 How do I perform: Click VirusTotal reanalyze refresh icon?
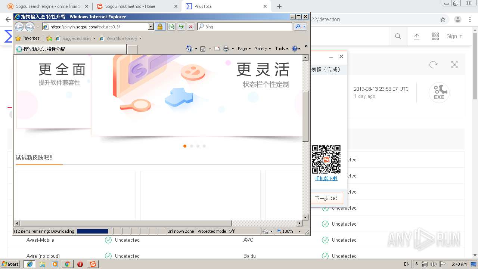pyautogui.click(x=433, y=65)
